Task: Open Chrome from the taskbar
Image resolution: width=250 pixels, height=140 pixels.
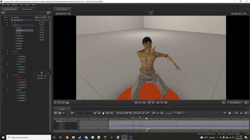Action: click(67, 137)
